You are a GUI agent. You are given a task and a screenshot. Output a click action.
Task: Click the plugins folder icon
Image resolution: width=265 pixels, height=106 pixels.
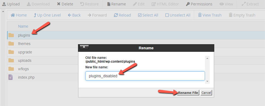[11, 35]
